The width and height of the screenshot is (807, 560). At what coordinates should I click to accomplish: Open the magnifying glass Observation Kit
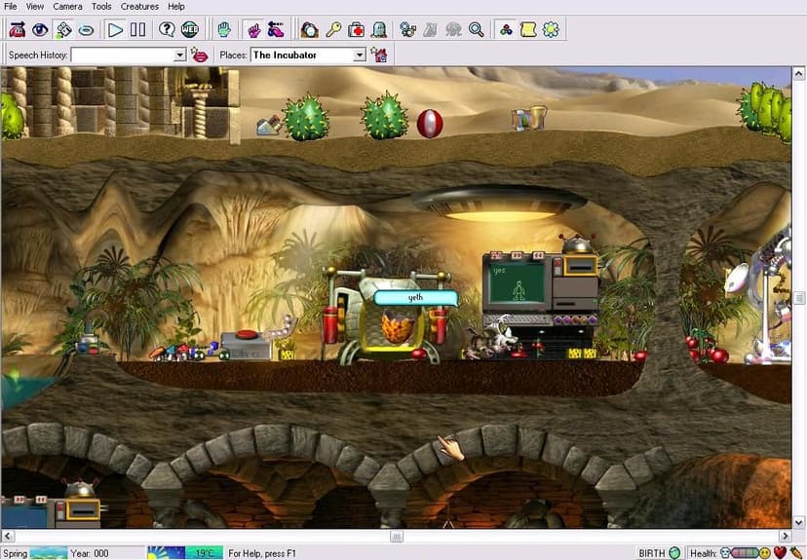(x=477, y=30)
